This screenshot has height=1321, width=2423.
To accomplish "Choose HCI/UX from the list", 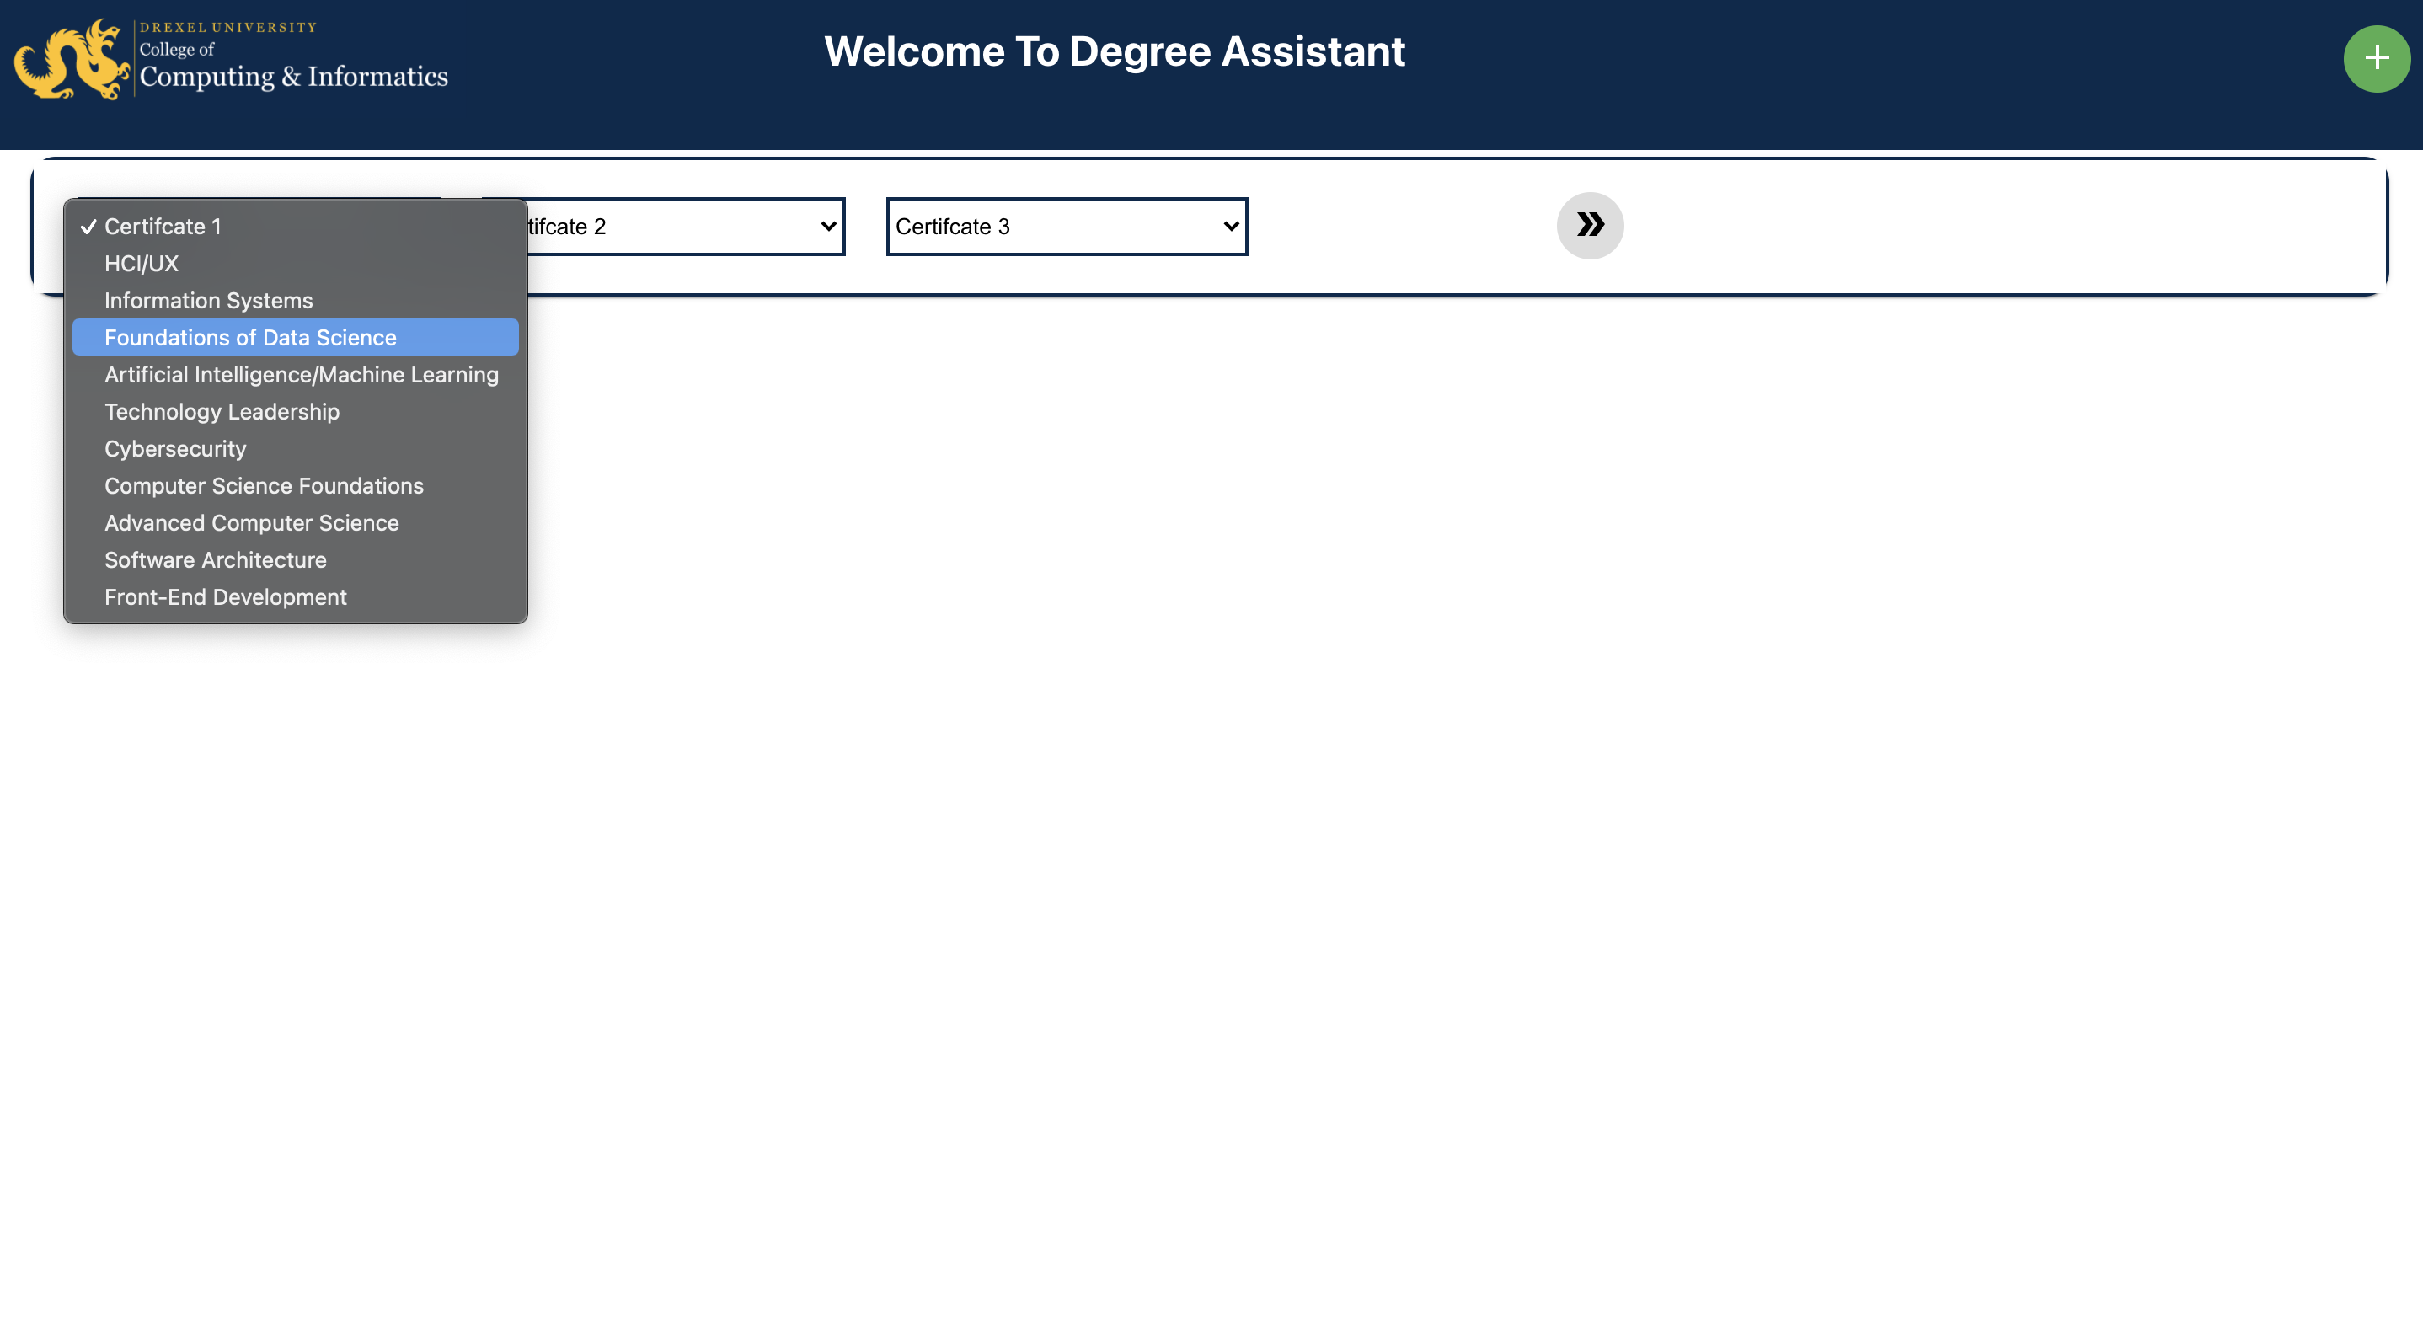I will point(141,264).
